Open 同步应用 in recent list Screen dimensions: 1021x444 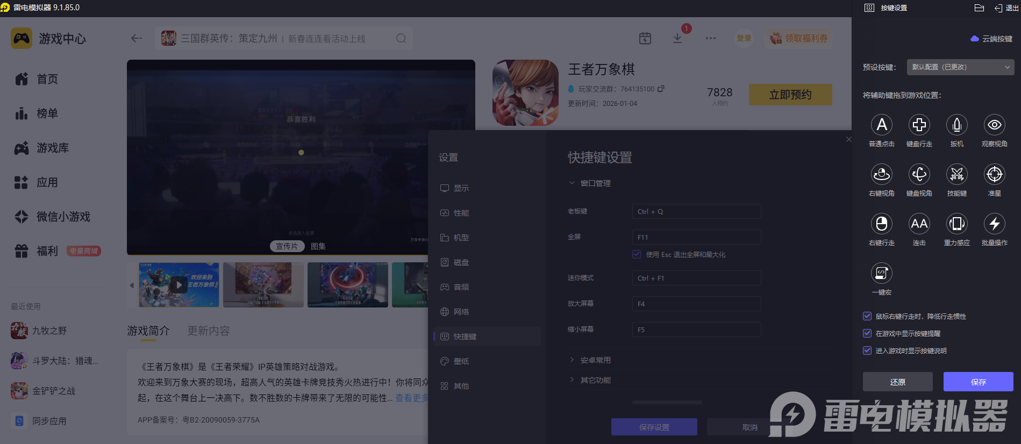pyautogui.click(x=39, y=421)
